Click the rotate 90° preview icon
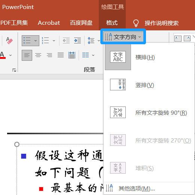This screenshot has width=195, height=195. click(118, 112)
